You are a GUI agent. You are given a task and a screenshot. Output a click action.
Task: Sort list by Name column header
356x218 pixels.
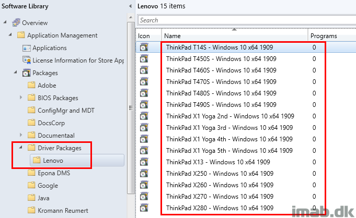pos(235,36)
